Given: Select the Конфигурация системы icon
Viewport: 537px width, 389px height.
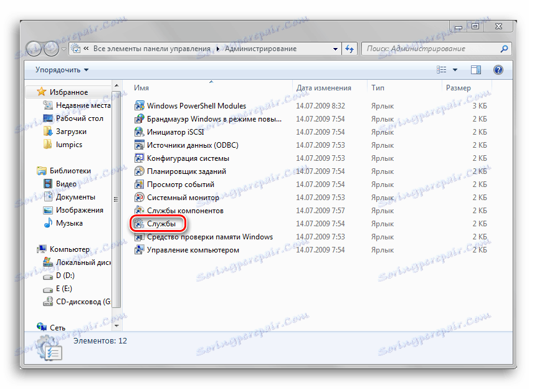Looking at the screenshot, I should point(139,158).
